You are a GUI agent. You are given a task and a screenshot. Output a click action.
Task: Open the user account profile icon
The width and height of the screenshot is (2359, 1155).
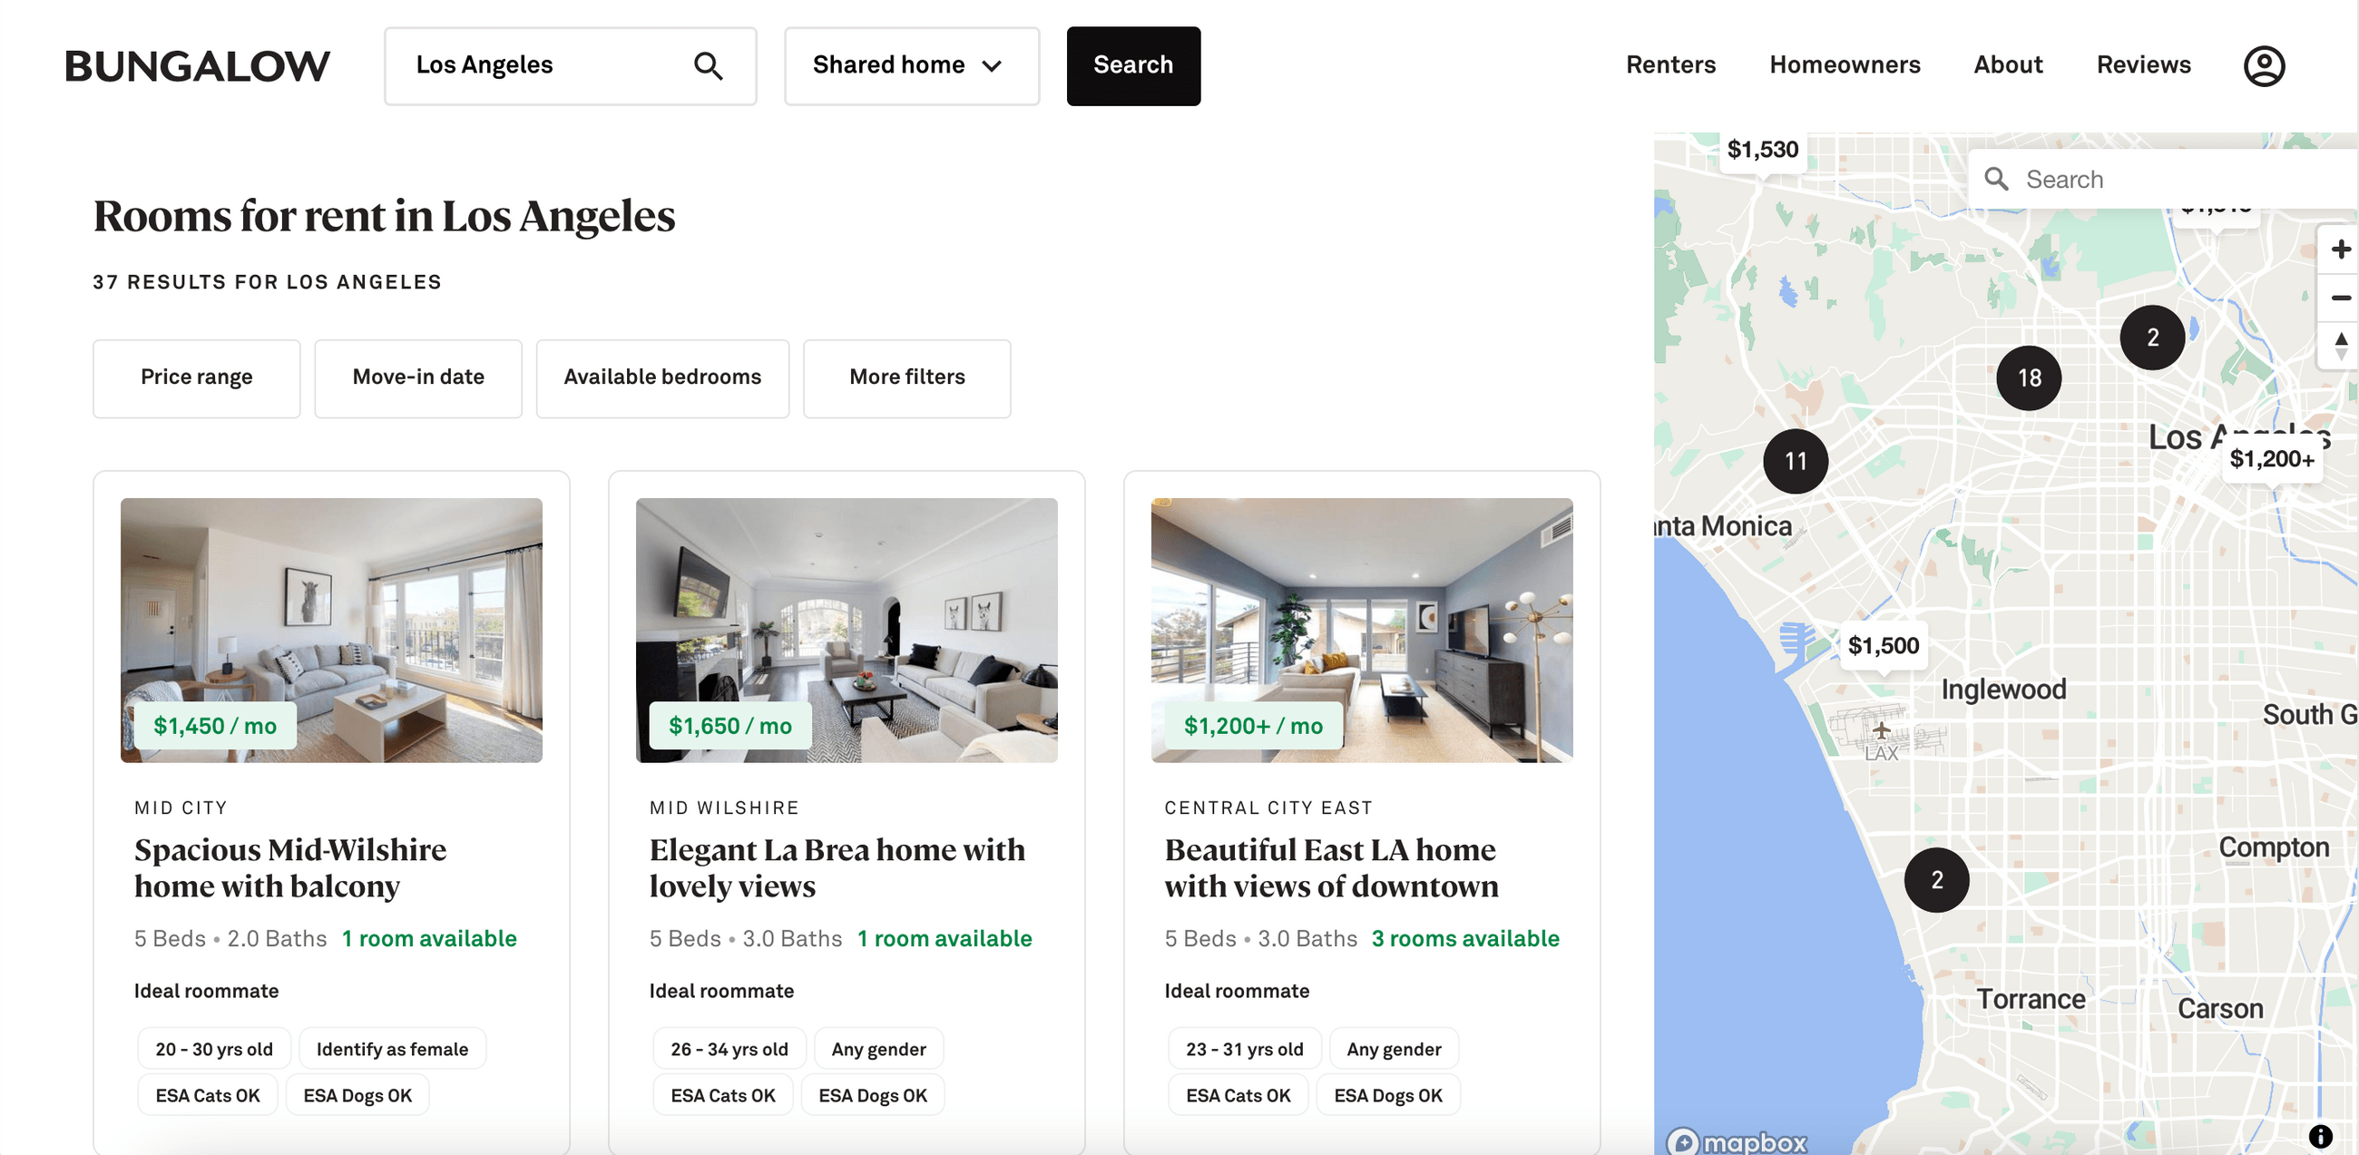tap(2264, 66)
